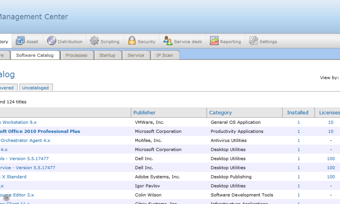The height and width of the screenshot is (204, 340).
Task: Click the General OS Application category cell
Action: click(236, 122)
